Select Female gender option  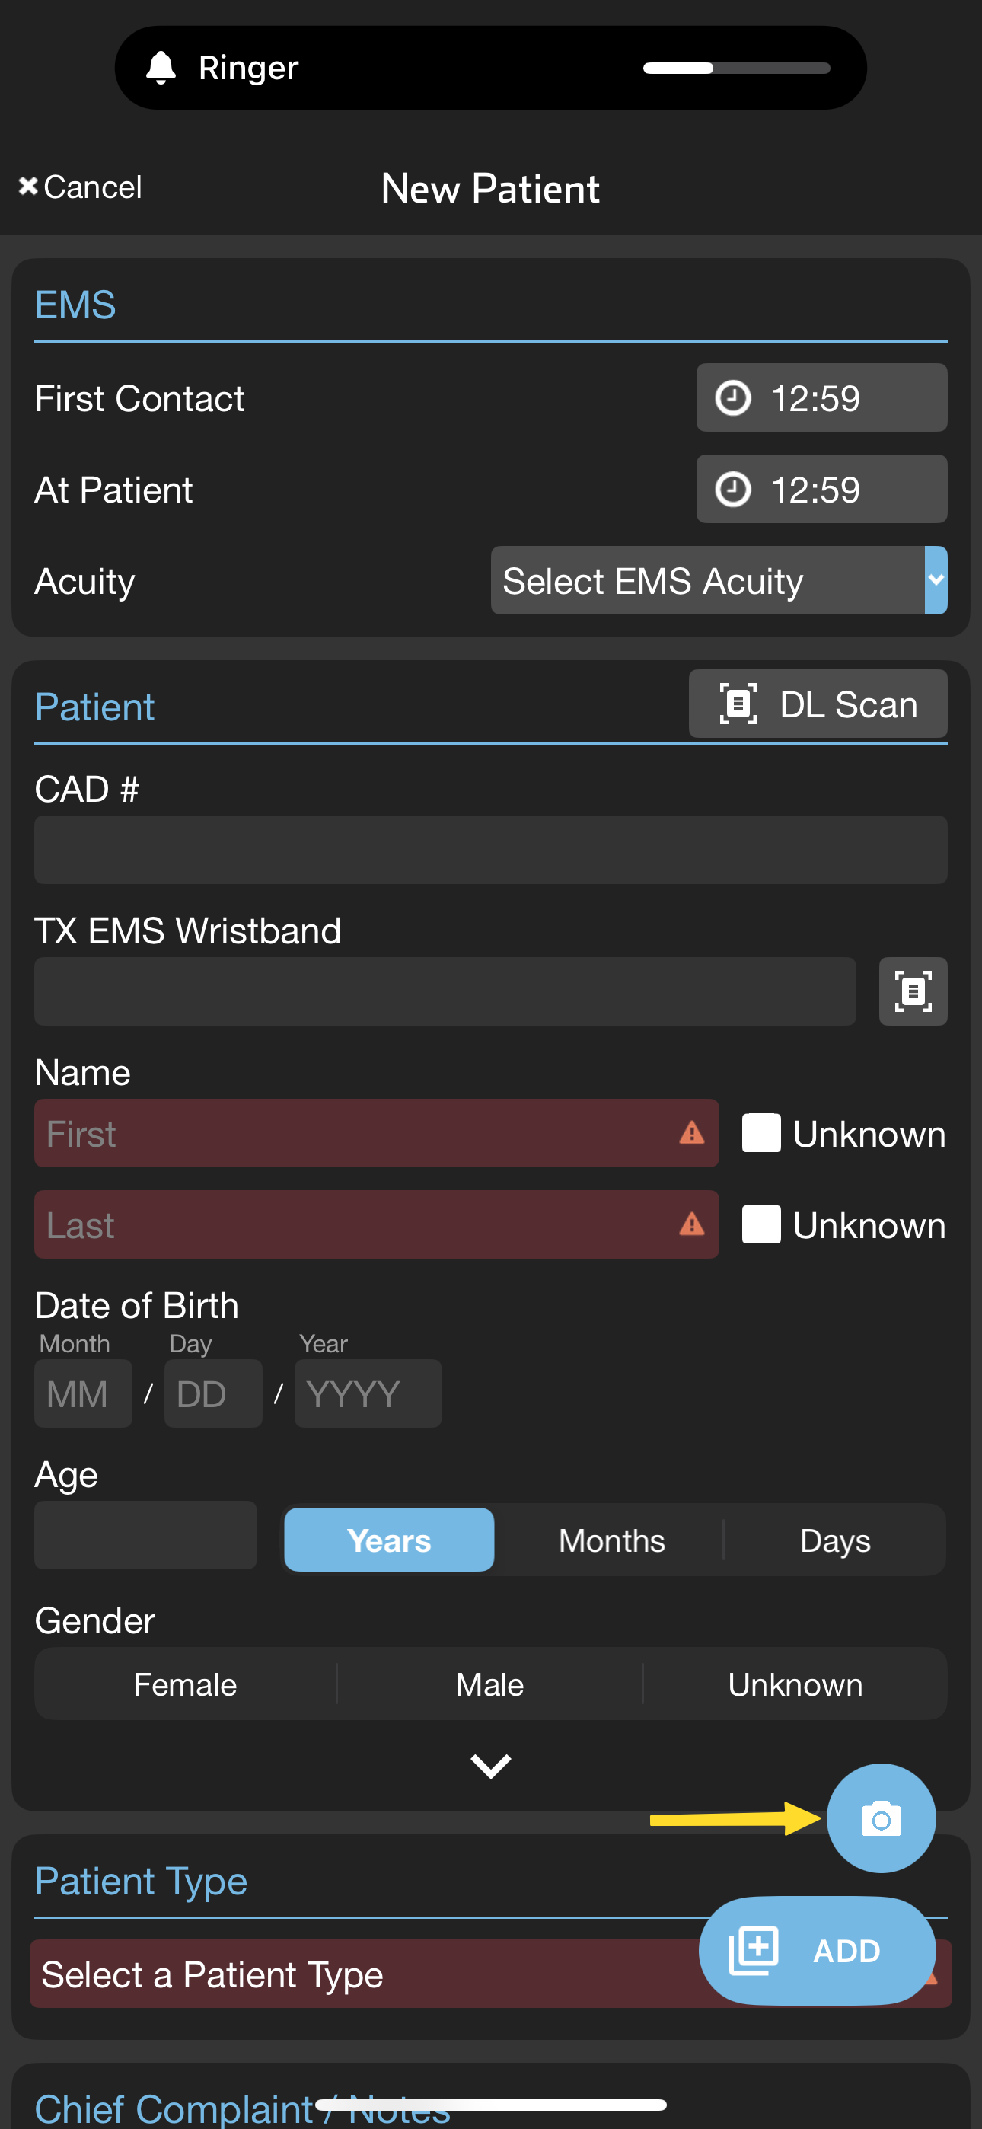[x=185, y=1684]
